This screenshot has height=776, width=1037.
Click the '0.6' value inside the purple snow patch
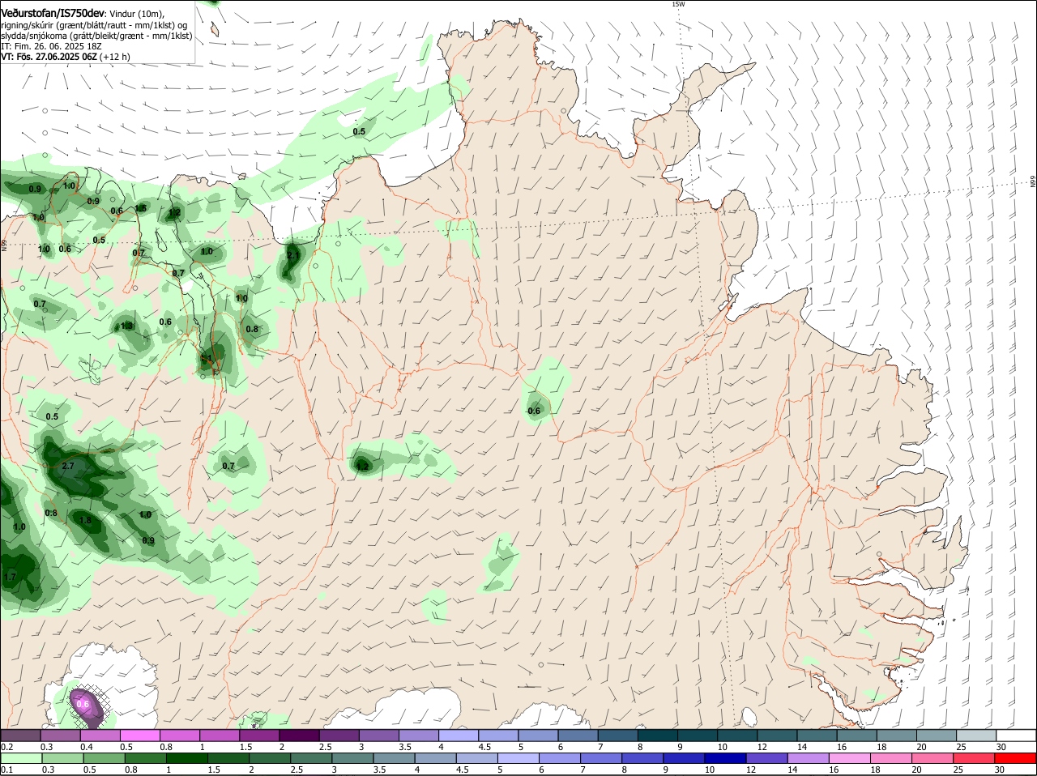(x=83, y=704)
